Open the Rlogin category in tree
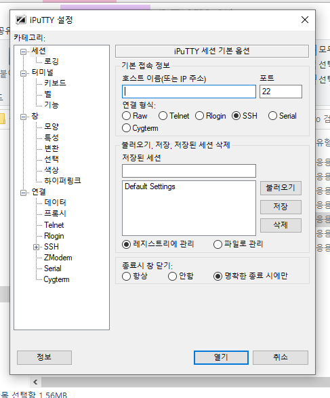The height and width of the screenshot is (398, 330). point(54,236)
